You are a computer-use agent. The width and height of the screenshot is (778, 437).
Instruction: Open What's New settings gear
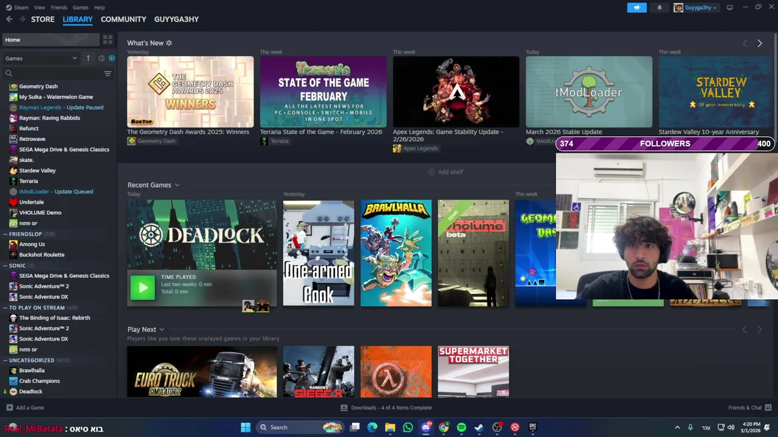click(169, 43)
